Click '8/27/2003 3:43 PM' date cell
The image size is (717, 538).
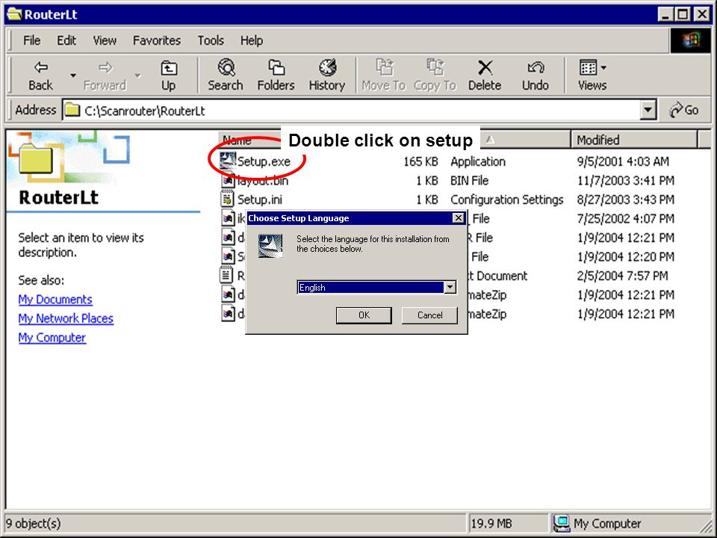coord(626,200)
